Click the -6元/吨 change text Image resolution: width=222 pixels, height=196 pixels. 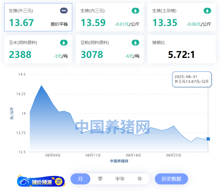[x=132, y=56]
